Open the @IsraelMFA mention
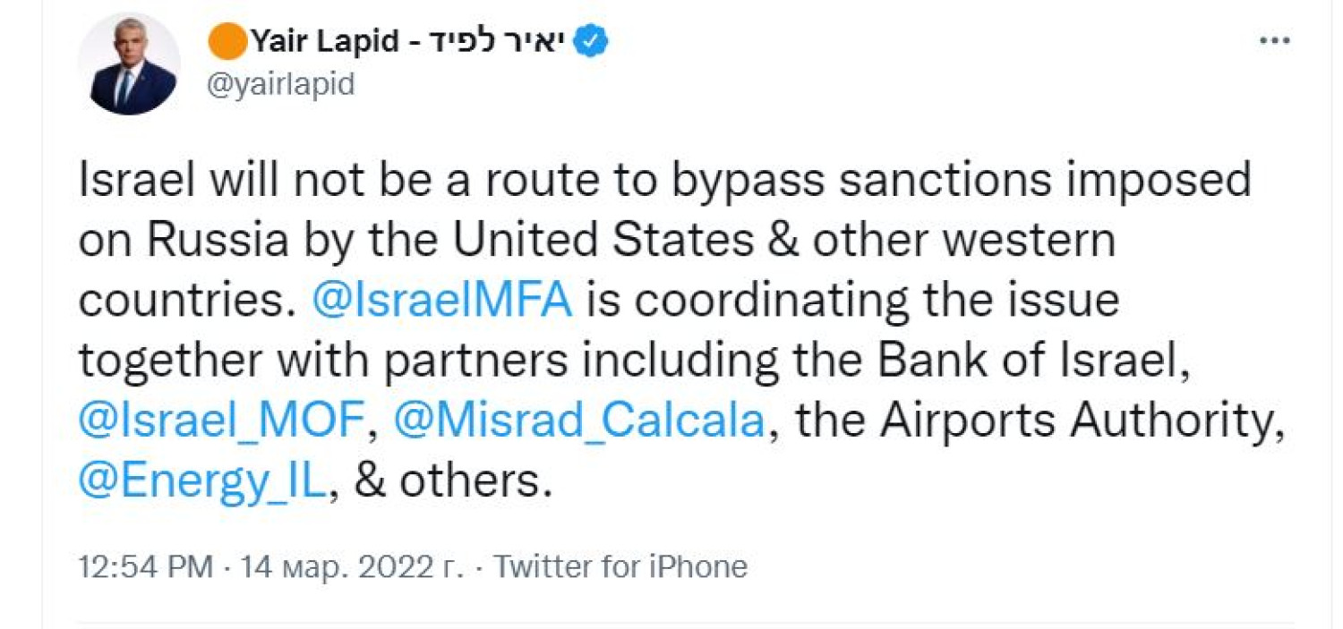 [441, 302]
